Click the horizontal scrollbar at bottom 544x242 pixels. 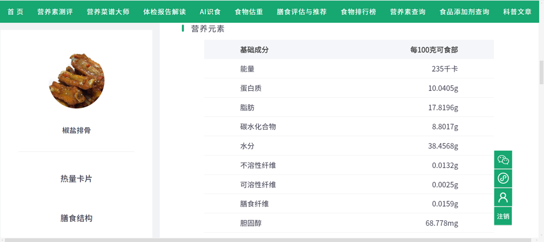(x=267, y=239)
